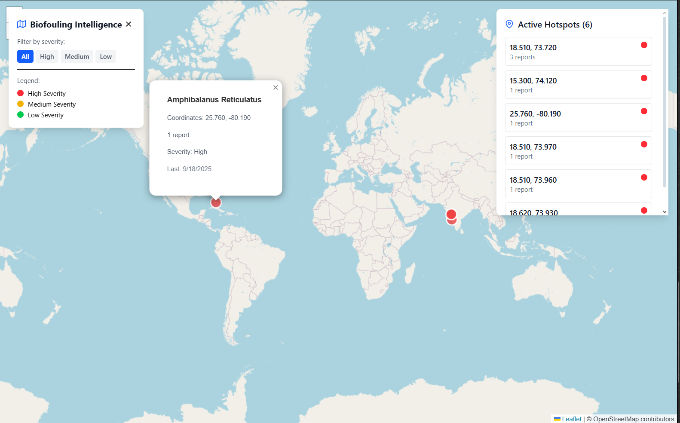Select the All severity filter
680x423 pixels.
pos(25,57)
